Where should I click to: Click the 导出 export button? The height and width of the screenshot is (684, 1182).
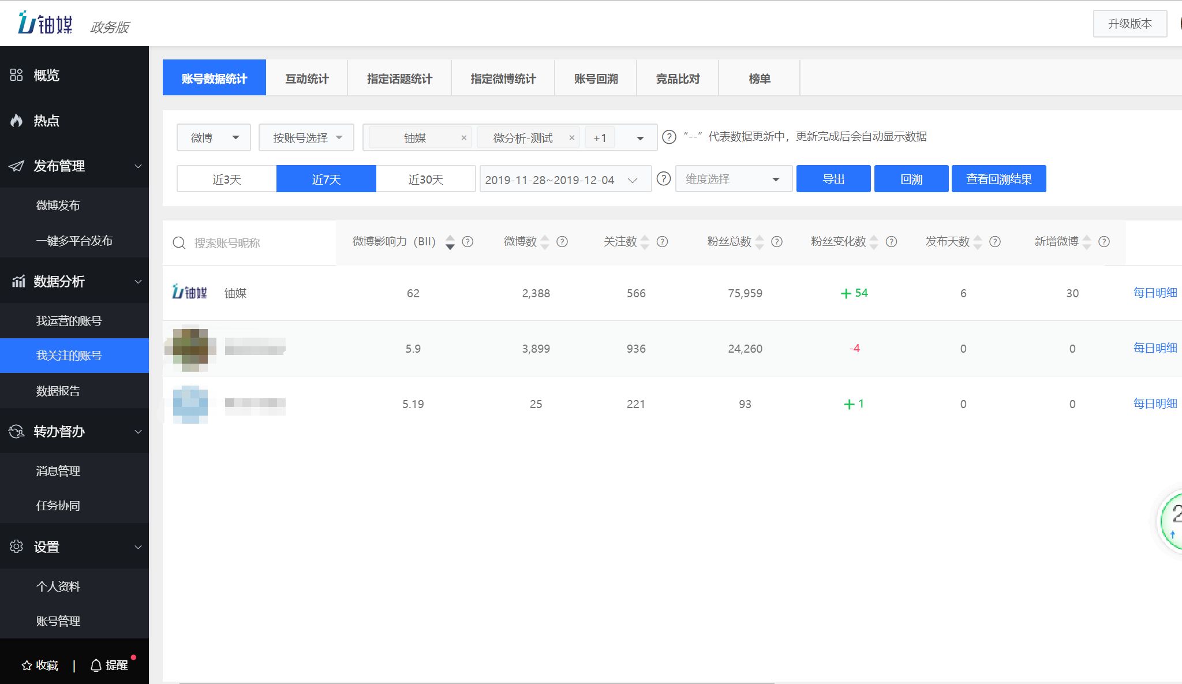(833, 178)
